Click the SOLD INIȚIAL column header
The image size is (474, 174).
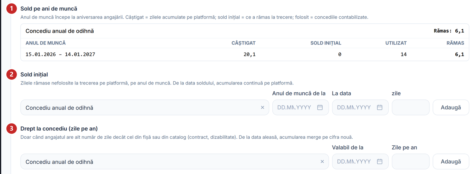pyautogui.click(x=326, y=43)
